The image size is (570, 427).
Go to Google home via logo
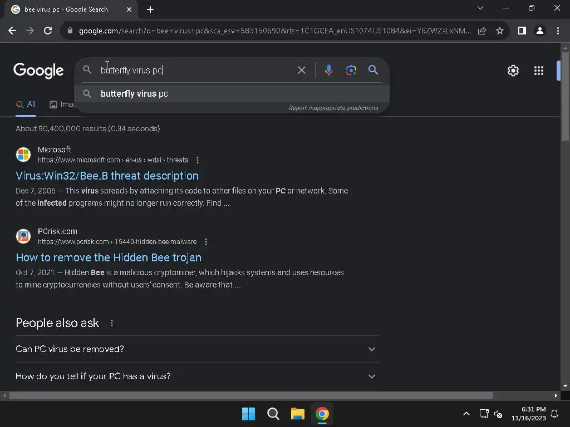click(x=38, y=71)
